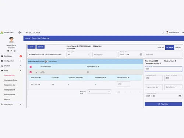Click the Remarks input field

(x=163, y=54)
